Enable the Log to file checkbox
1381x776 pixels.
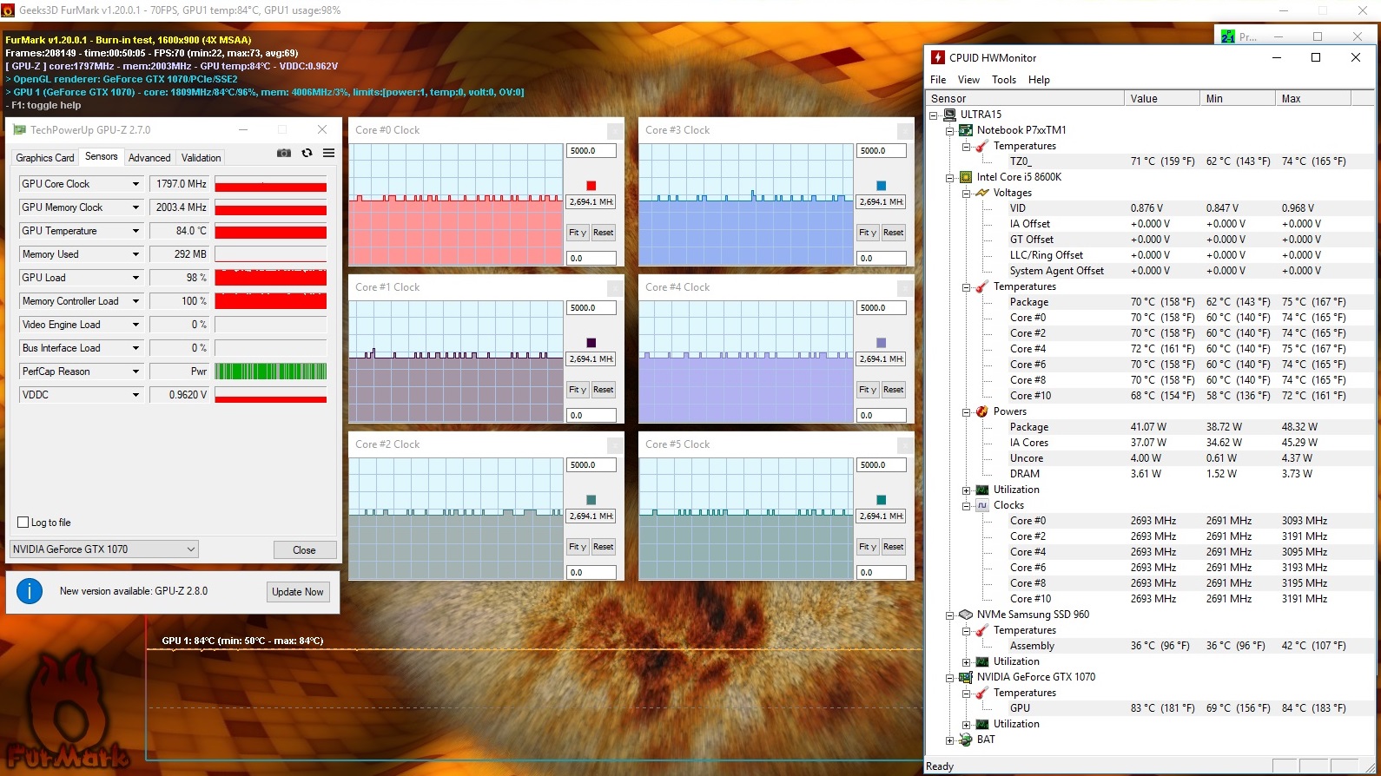coord(23,523)
